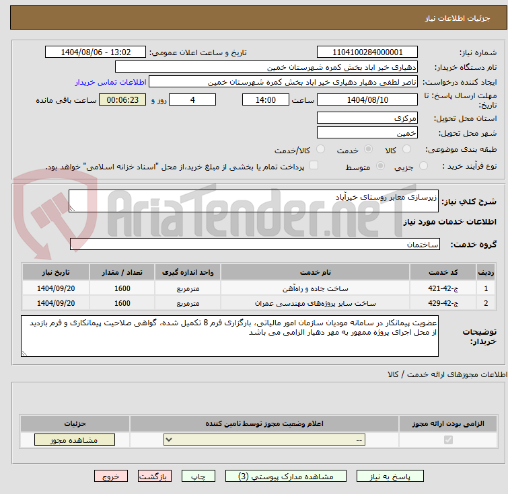Click the deadline time 14:00 field
508x494 pixels.
coord(266,99)
